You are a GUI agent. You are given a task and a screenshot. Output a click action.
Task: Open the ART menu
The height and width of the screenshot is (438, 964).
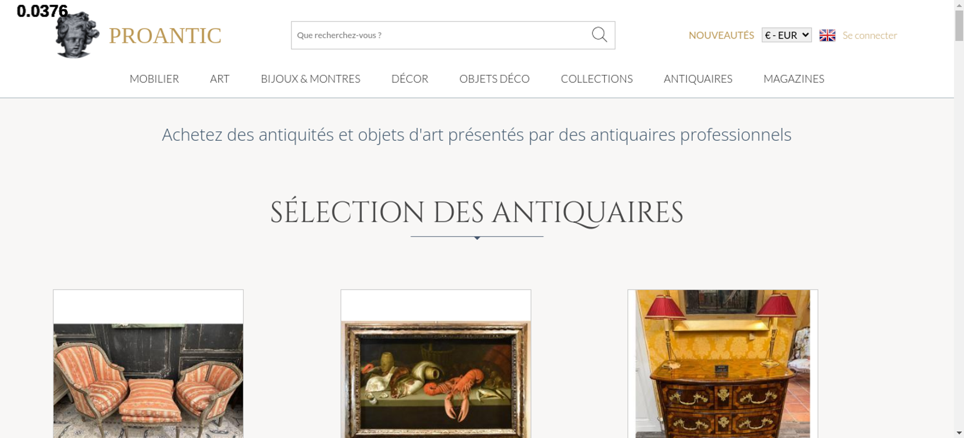point(220,79)
